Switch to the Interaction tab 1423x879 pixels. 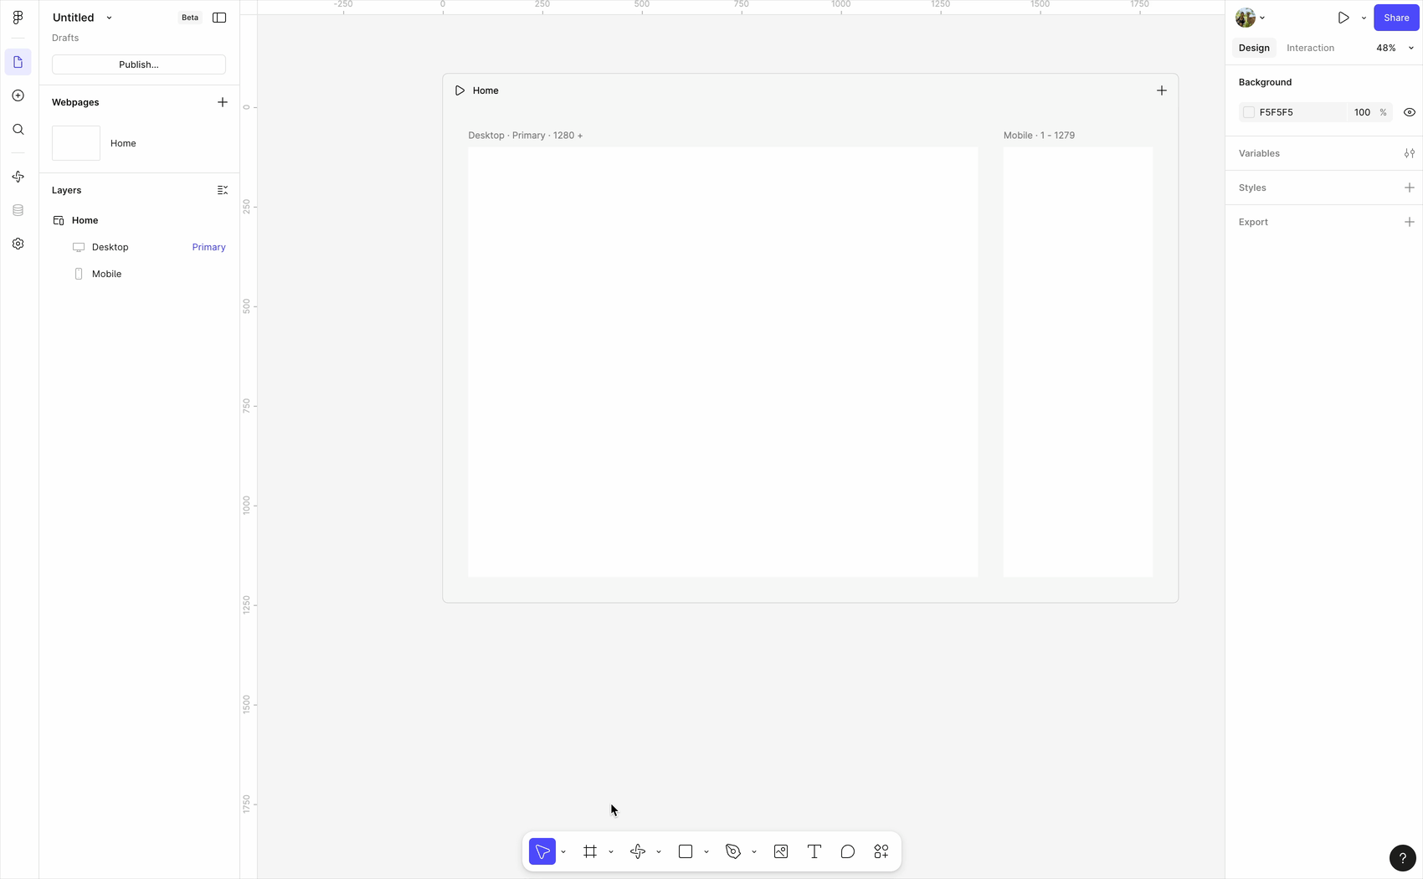(1310, 48)
